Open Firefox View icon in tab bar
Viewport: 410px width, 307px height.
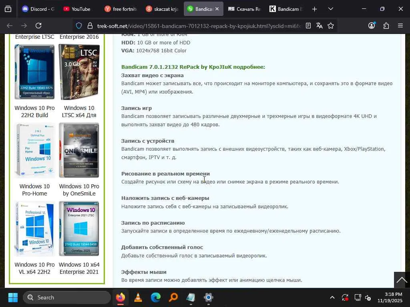[x=8, y=9]
